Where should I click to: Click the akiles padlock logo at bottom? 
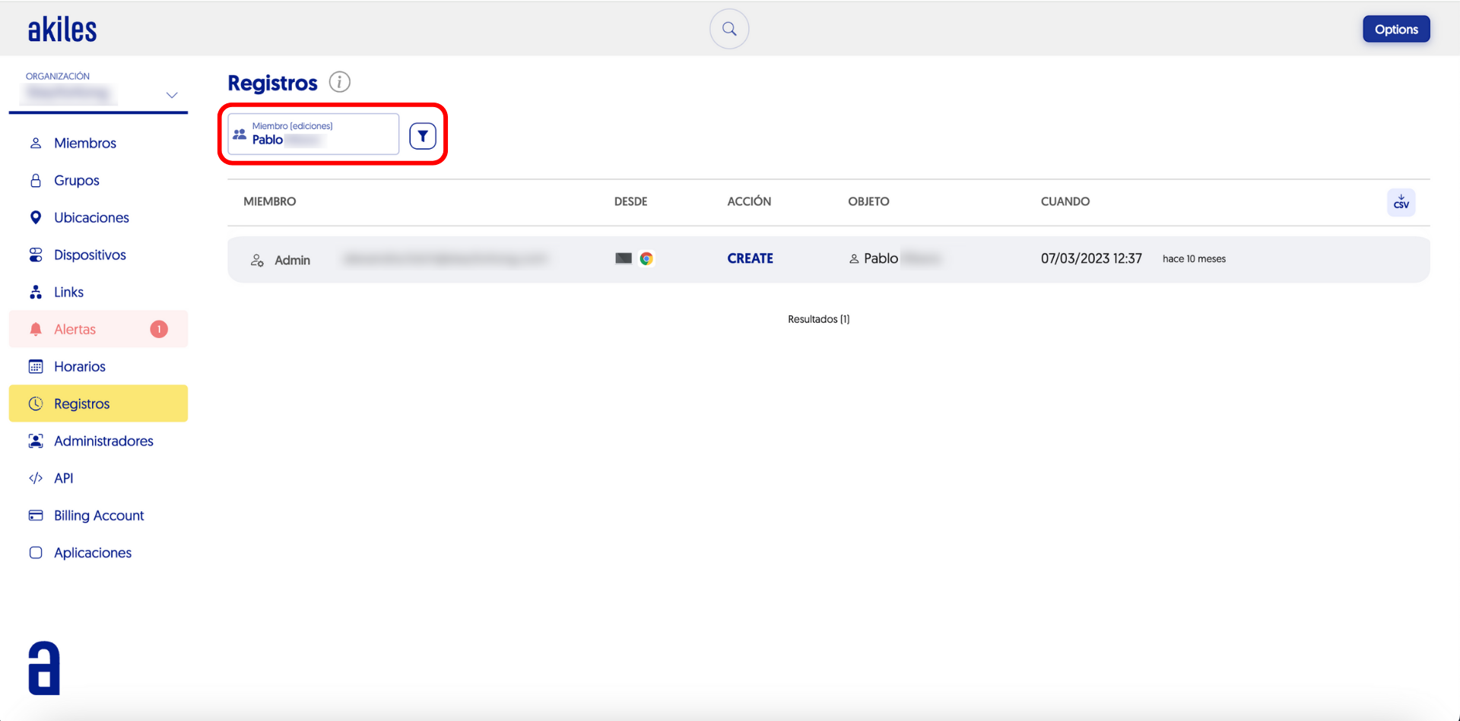click(x=44, y=669)
